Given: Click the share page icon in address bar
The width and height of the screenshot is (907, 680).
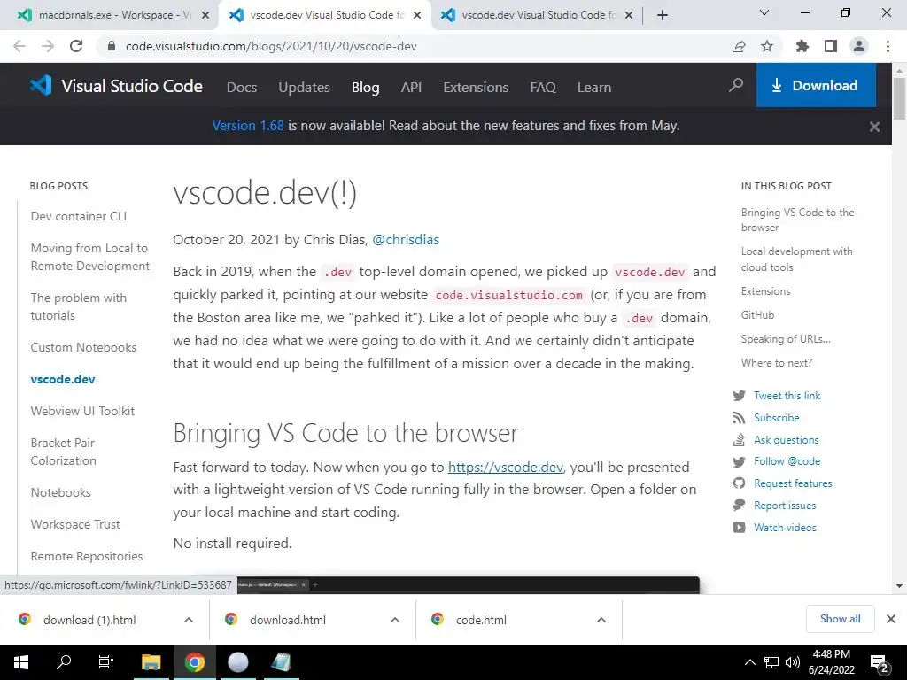Looking at the screenshot, I should (739, 46).
